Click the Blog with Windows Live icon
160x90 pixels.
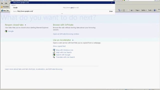(x=54, y=50)
